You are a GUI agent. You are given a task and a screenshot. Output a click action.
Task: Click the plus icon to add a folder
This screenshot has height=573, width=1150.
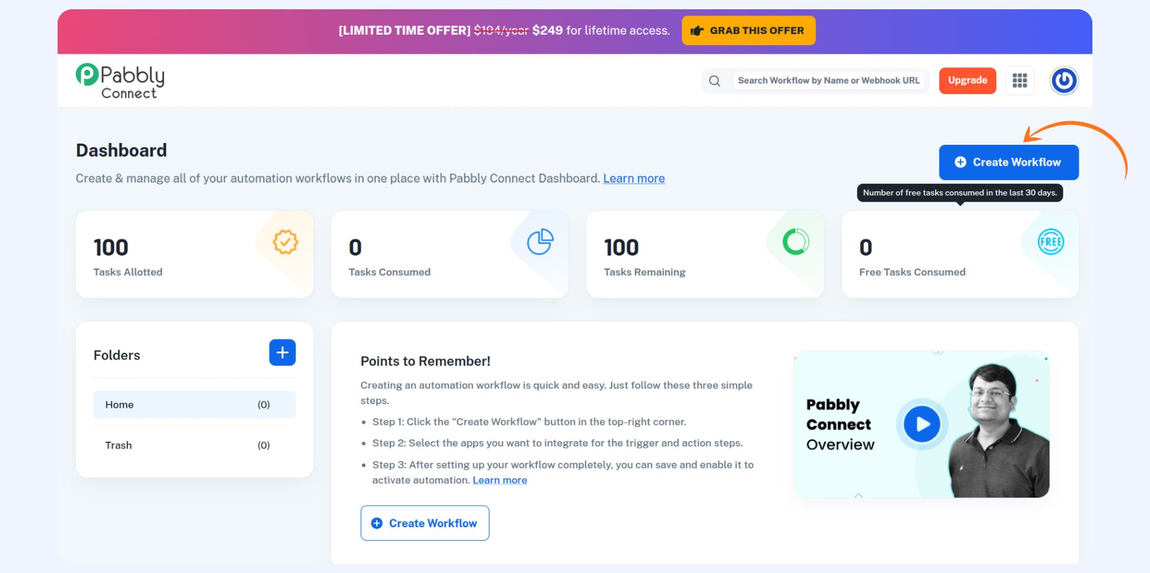[x=282, y=352]
